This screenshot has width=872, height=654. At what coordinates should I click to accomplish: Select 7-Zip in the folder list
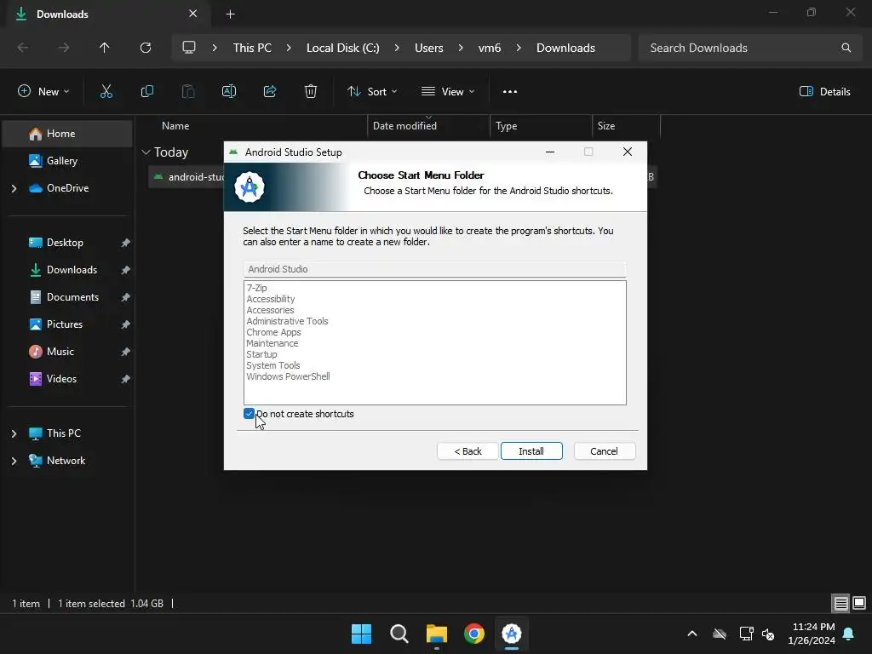(257, 288)
